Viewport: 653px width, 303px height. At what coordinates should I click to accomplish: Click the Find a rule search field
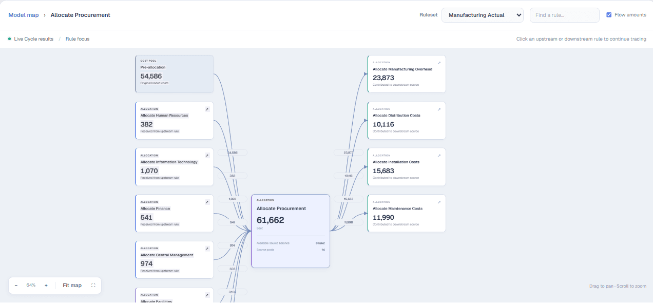[x=565, y=15]
